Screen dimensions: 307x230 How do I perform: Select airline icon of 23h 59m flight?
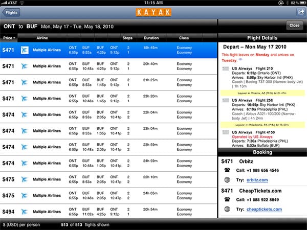pyautogui.click(x=24, y=147)
